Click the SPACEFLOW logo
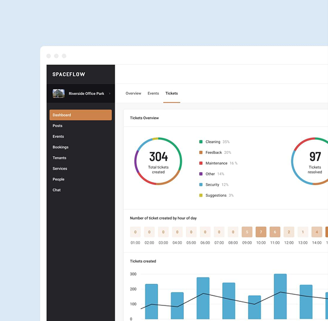 click(x=69, y=74)
